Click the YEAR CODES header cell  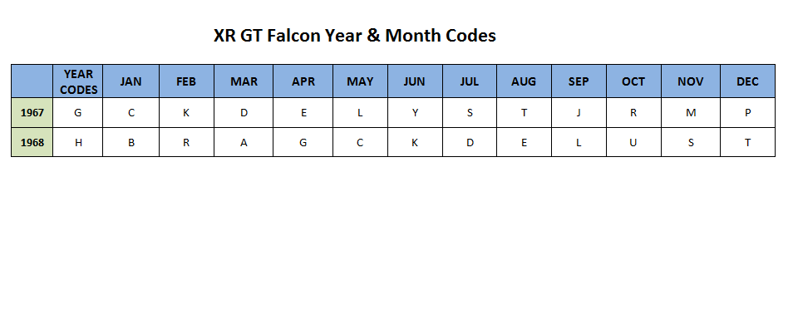(78, 81)
